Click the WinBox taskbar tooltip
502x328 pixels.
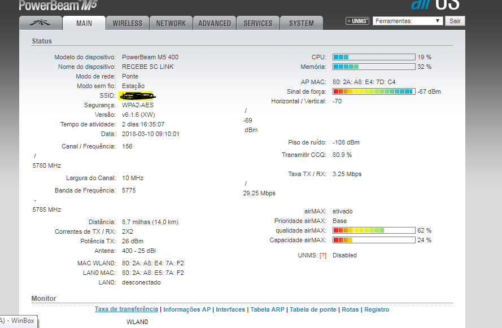19,321
